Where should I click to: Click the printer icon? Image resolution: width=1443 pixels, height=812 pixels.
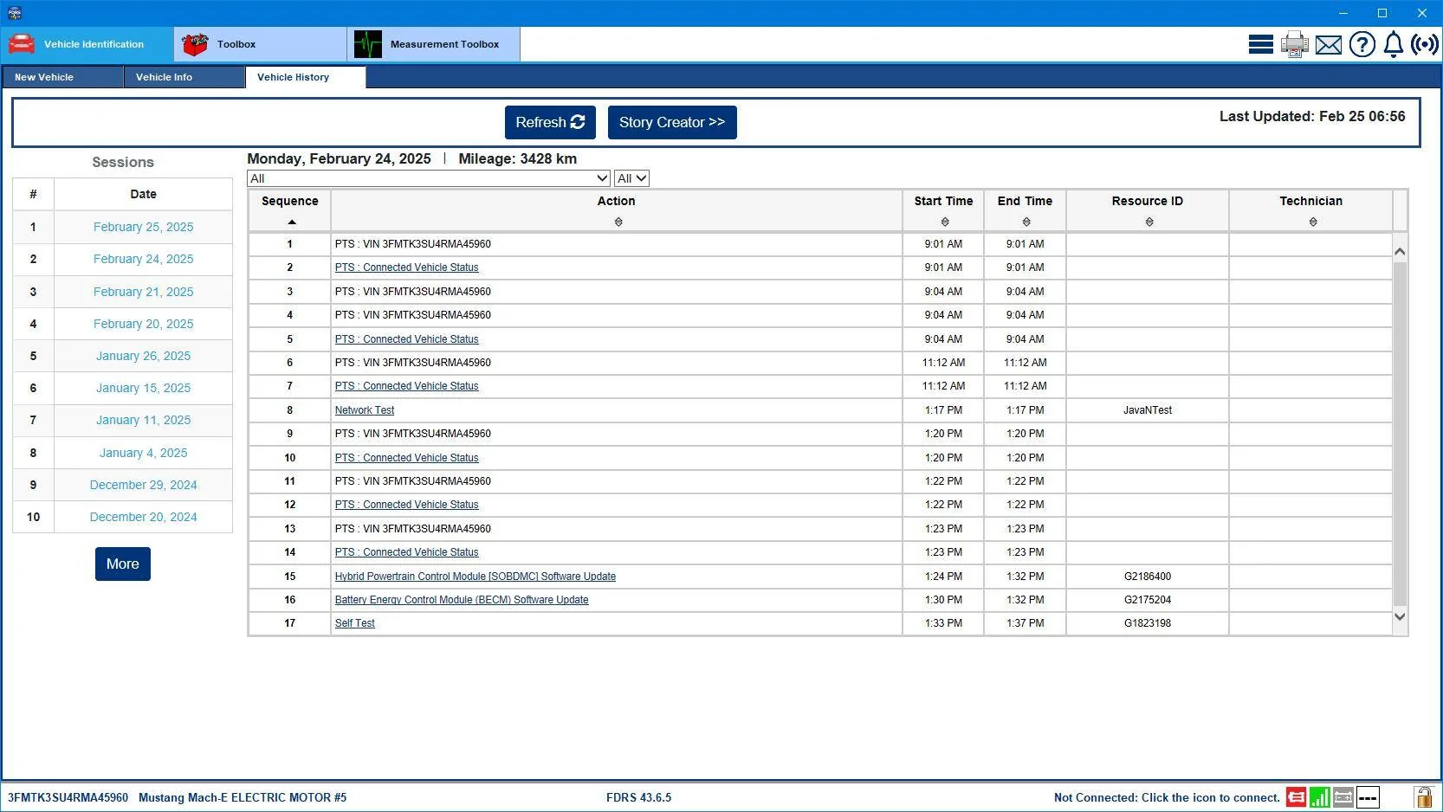pyautogui.click(x=1294, y=44)
